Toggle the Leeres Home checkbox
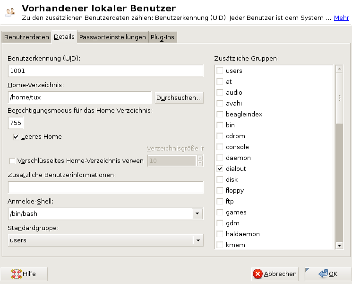352x284 pixels. pyautogui.click(x=17, y=137)
